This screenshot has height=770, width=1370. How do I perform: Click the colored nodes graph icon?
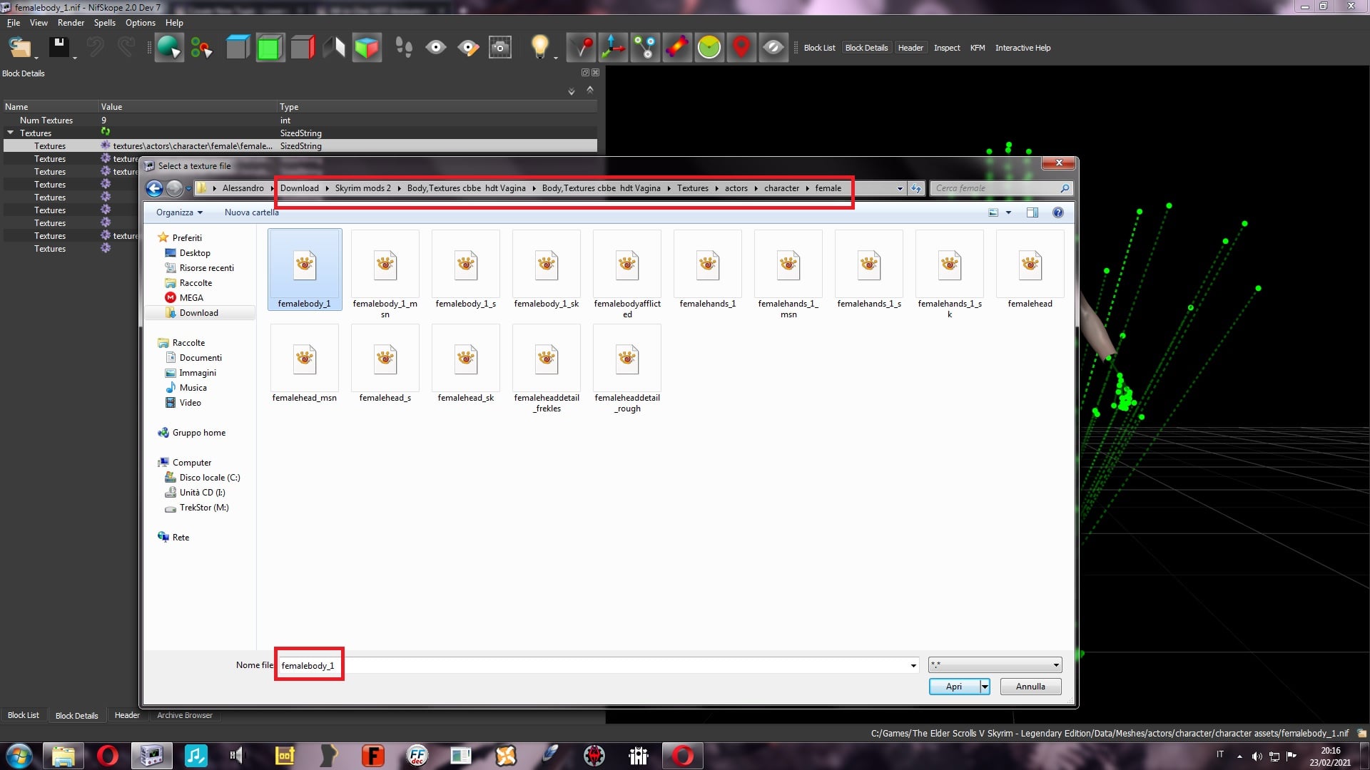coord(201,48)
